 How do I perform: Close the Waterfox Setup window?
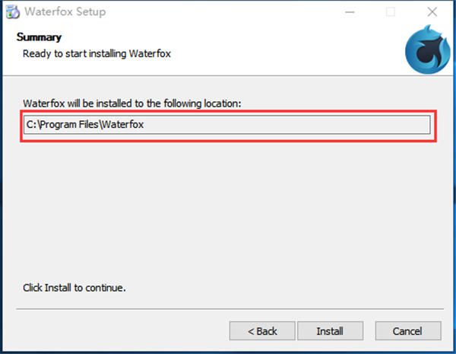431,11
